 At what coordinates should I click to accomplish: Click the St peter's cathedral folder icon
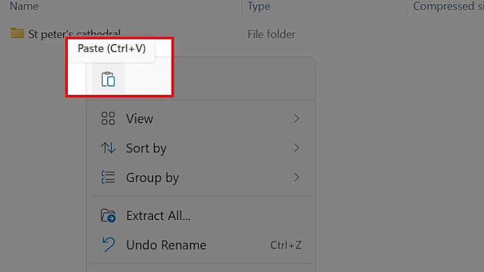pyautogui.click(x=17, y=33)
